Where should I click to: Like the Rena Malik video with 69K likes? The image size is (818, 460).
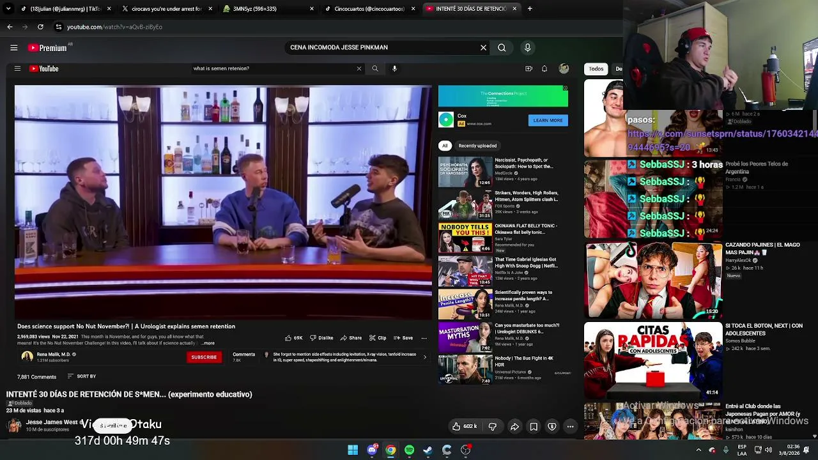[294, 338]
